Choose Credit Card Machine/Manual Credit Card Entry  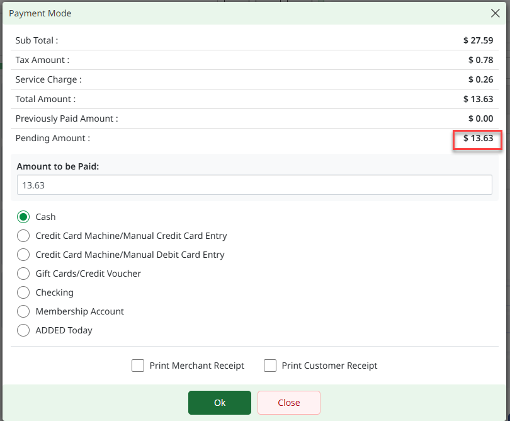(23, 236)
